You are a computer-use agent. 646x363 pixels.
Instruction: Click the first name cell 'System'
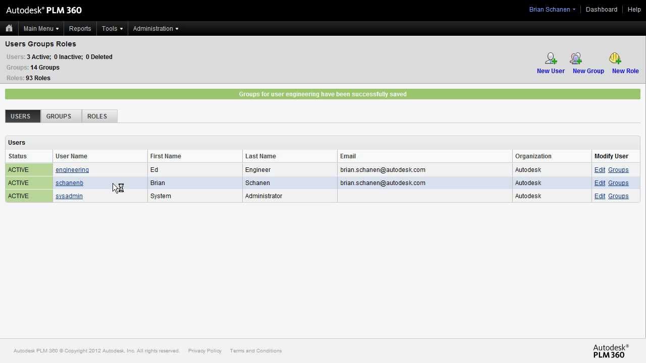[x=195, y=196]
